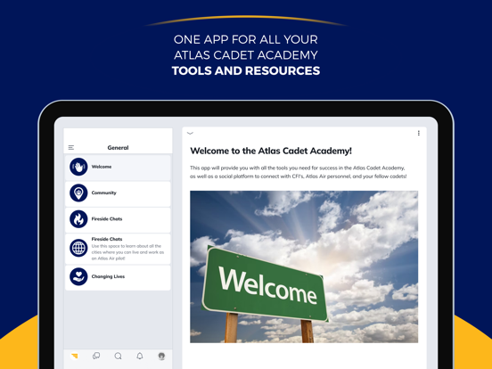The height and width of the screenshot is (369, 492).
Task: Select the Welcome list item label
Action: click(x=102, y=167)
